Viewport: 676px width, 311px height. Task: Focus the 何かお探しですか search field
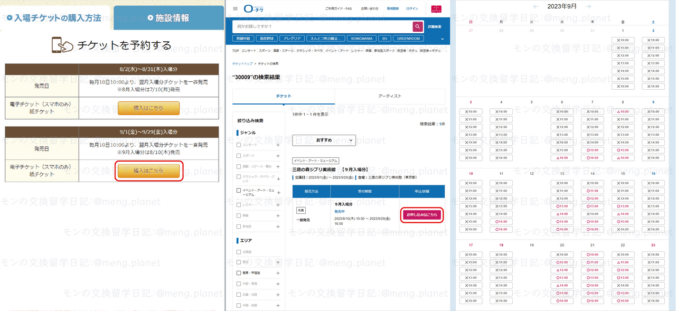pos(322,26)
